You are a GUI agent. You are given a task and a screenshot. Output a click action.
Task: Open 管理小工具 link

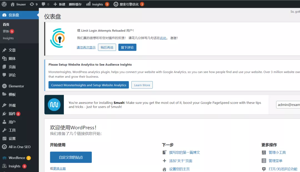(277, 152)
